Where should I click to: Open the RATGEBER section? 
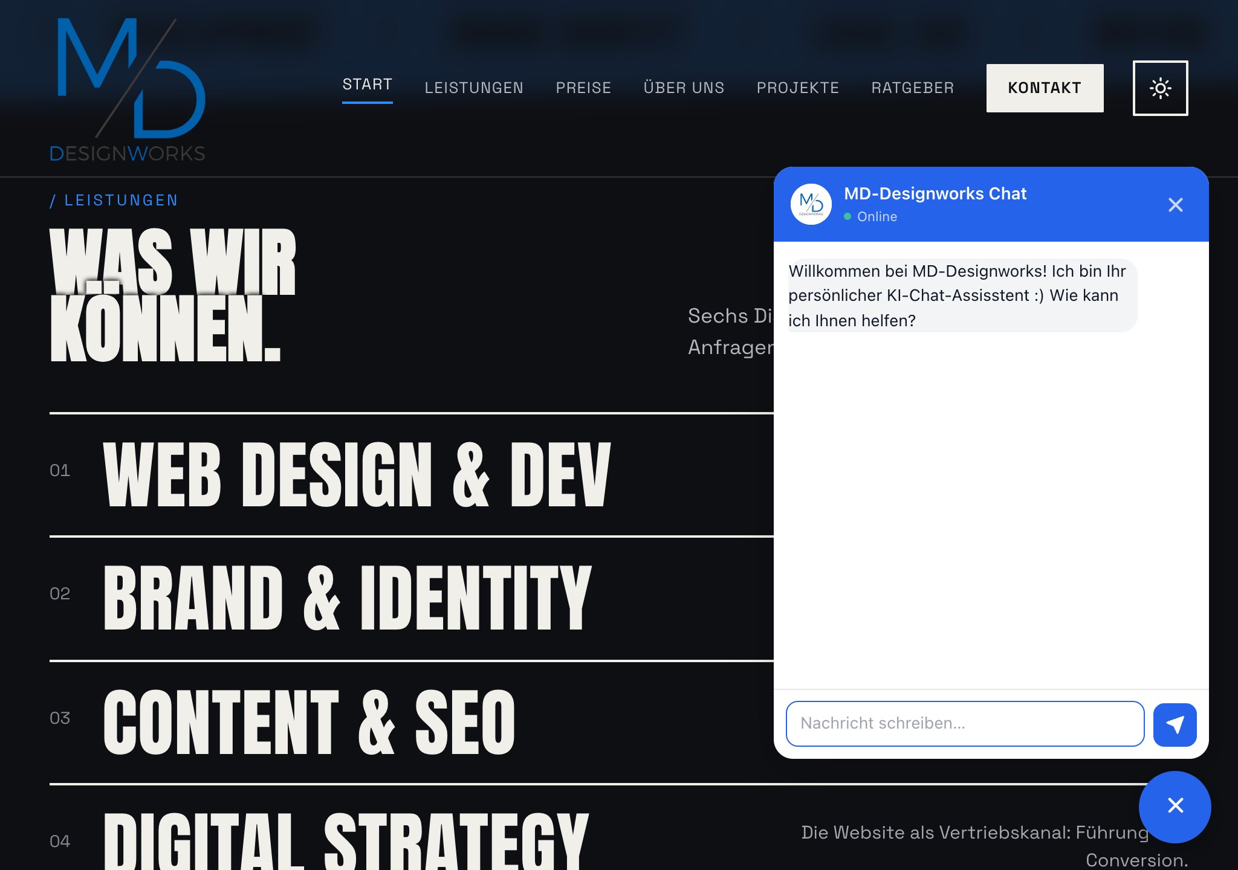[x=912, y=88]
